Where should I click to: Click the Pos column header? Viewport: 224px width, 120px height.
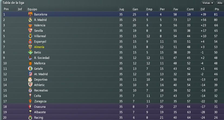[6, 9]
